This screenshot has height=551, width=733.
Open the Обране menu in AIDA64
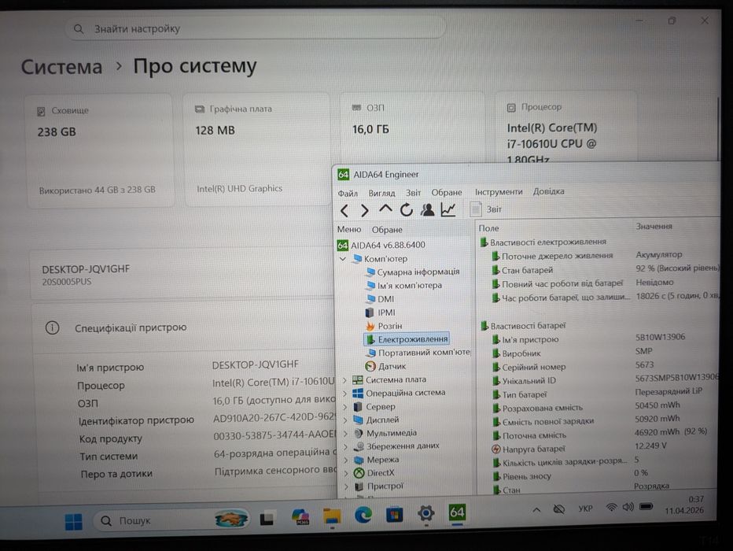(x=447, y=192)
